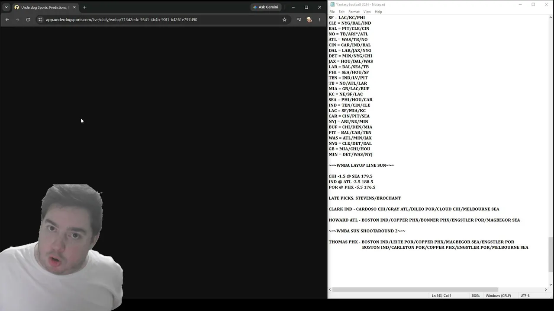Click Notepad horizontal scrollbar thumb
The image size is (554, 311).
click(x=415, y=289)
